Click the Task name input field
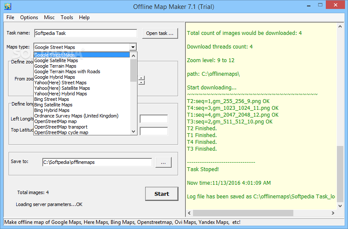 click(86, 33)
